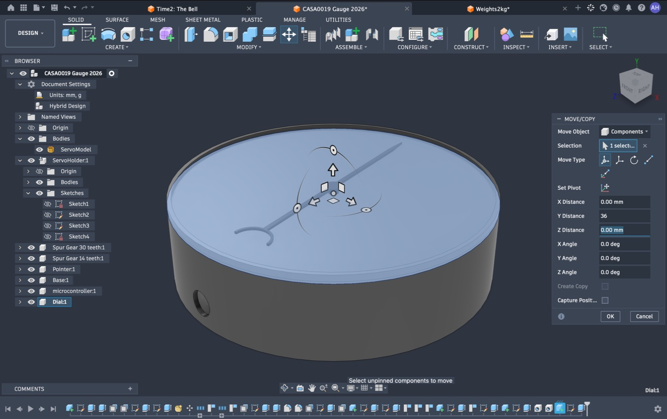Open the Move Object Components dropdown

tap(625, 132)
